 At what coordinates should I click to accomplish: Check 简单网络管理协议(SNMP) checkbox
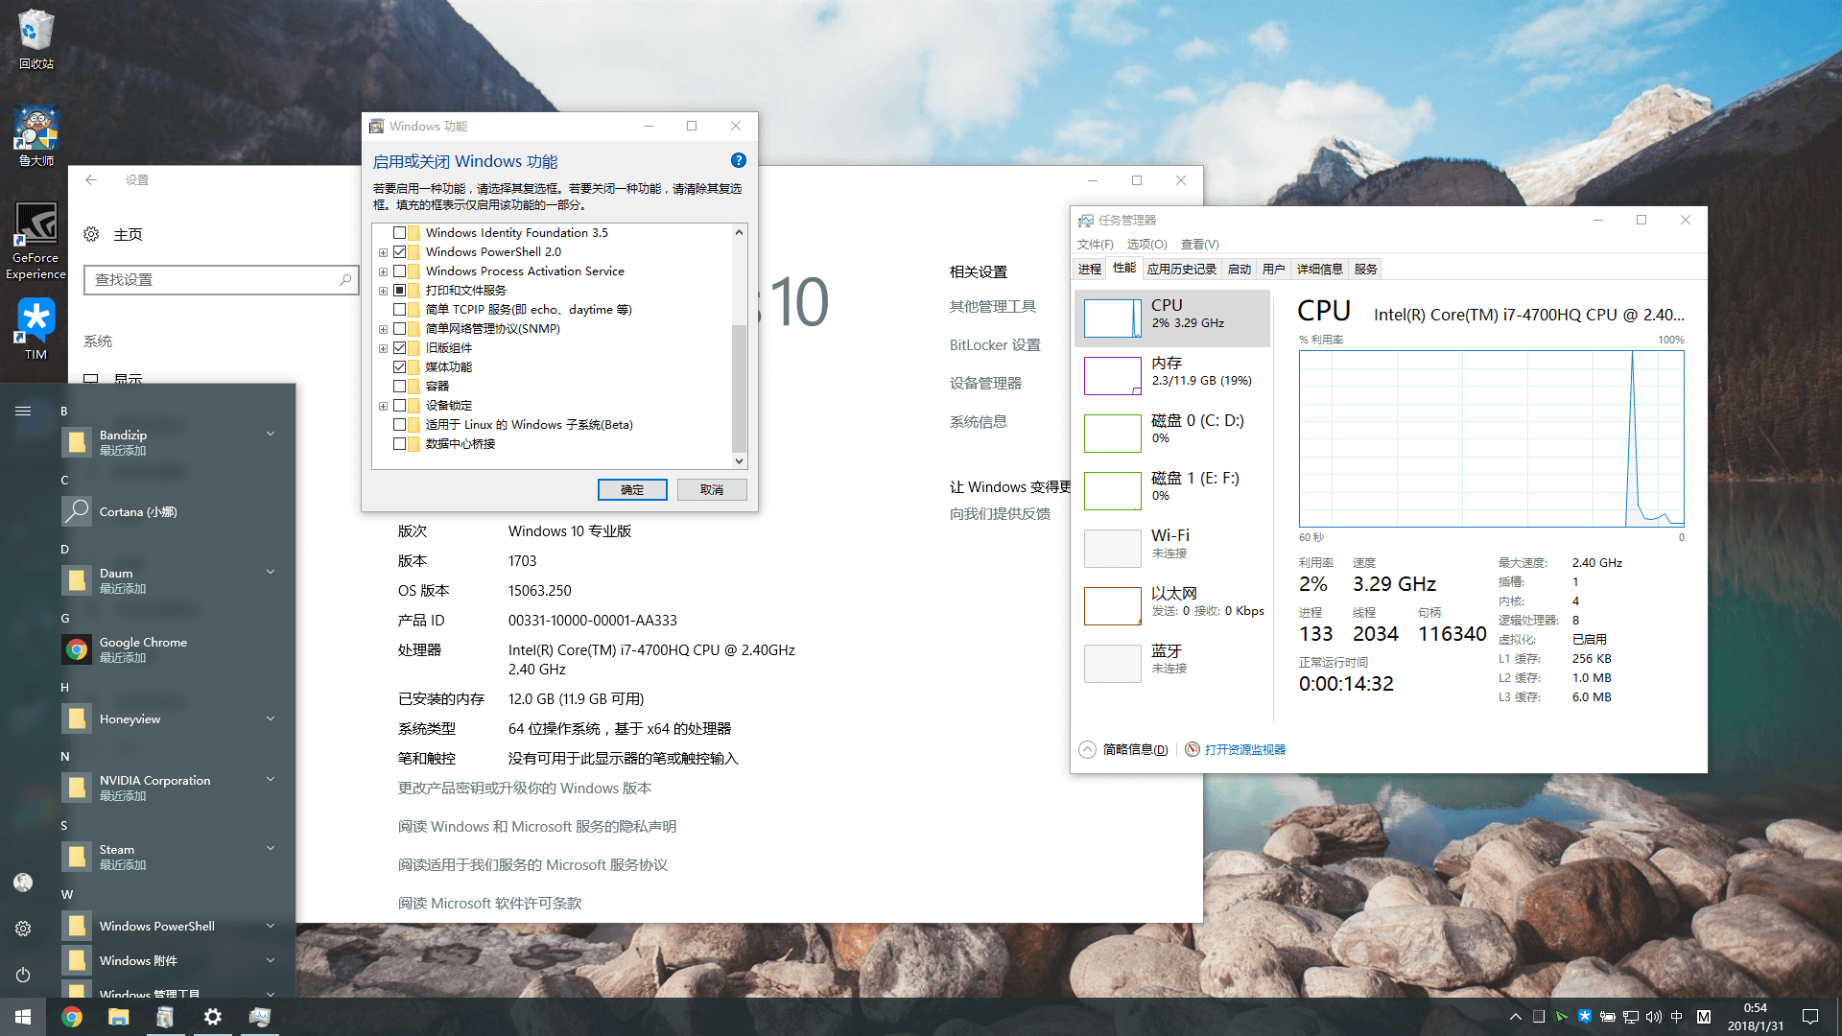399,328
